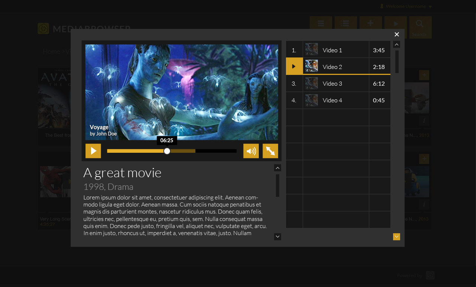Click the 'by John Doe' caption
Screen dimensions: 476x287
[103, 134]
